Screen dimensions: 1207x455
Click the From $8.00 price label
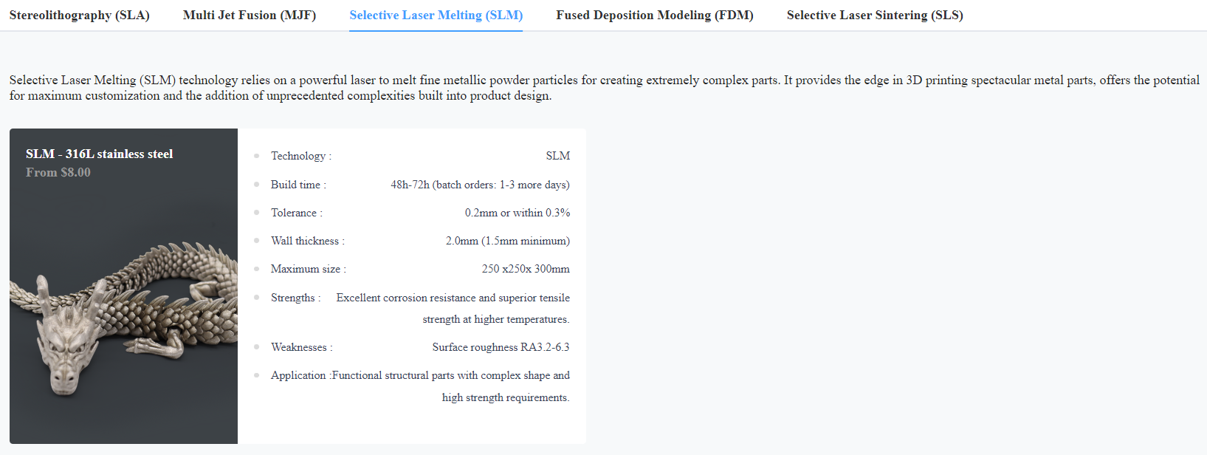coord(59,172)
